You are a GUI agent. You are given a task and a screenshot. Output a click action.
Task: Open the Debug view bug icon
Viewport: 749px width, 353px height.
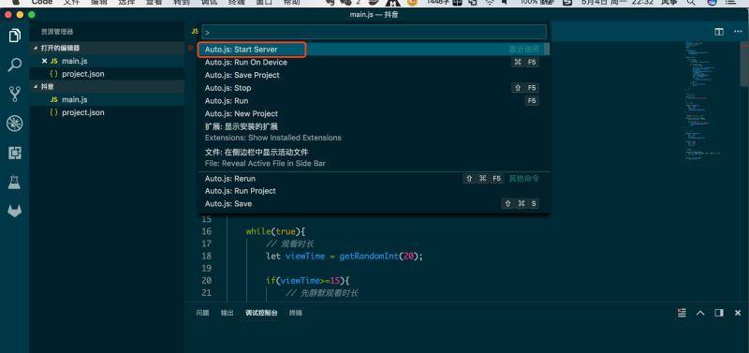(14, 124)
